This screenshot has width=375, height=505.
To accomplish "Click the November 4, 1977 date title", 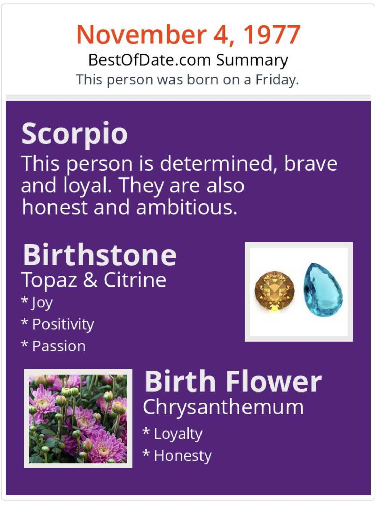I will [x=188, y=35].
